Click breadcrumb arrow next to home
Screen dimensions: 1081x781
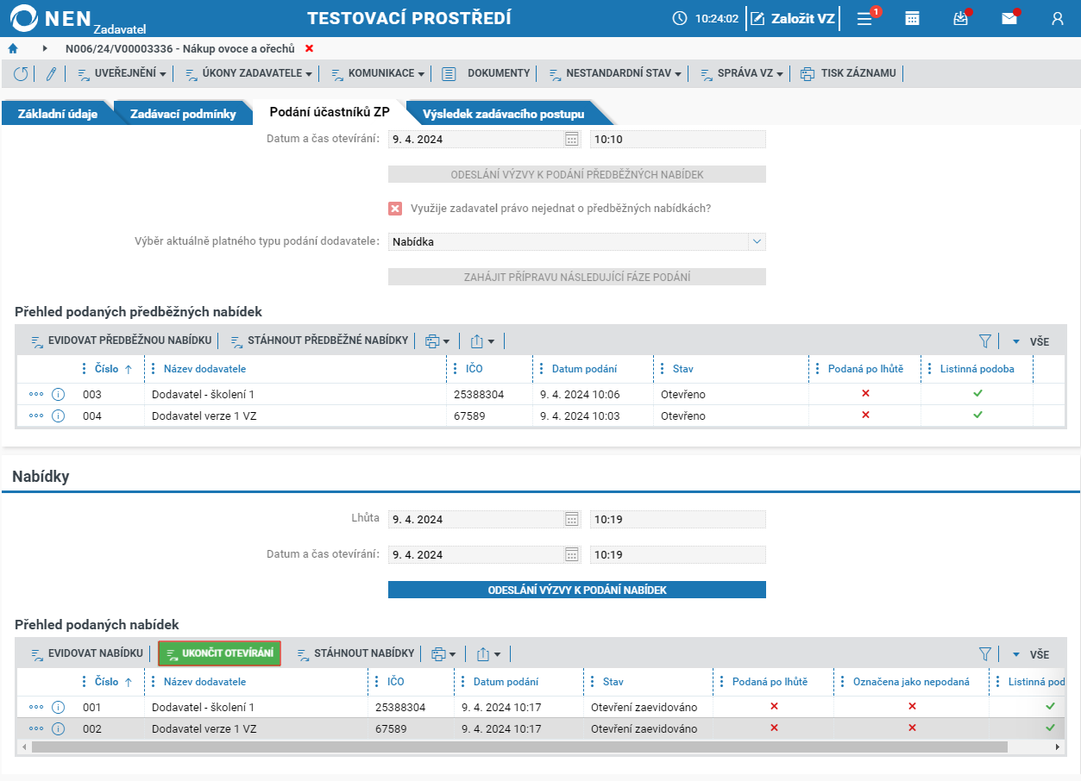(45, 48)
